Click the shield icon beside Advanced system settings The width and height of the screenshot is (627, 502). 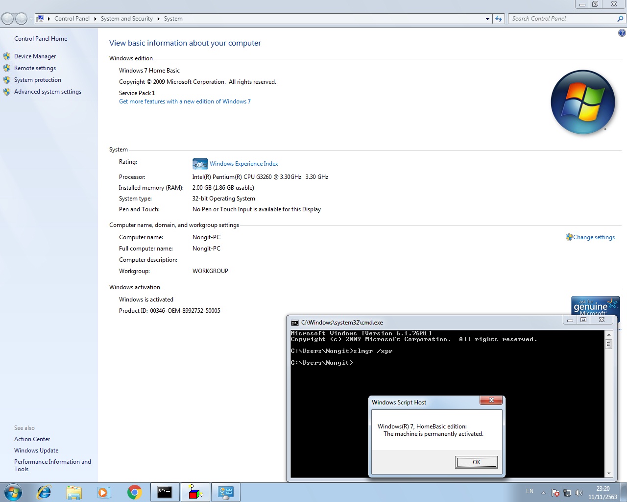(x=7, y=92)
